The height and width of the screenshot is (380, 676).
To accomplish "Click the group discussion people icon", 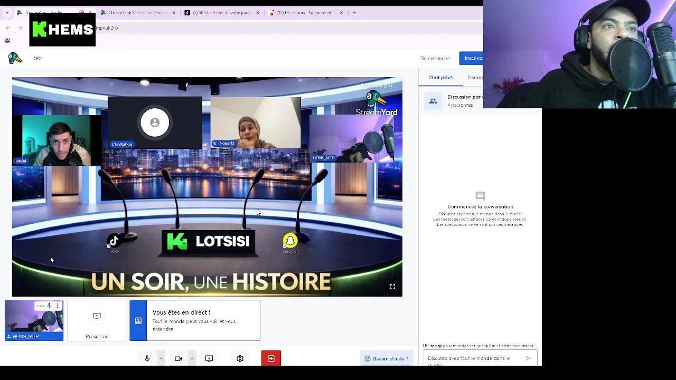I will [x=433, y=101].
